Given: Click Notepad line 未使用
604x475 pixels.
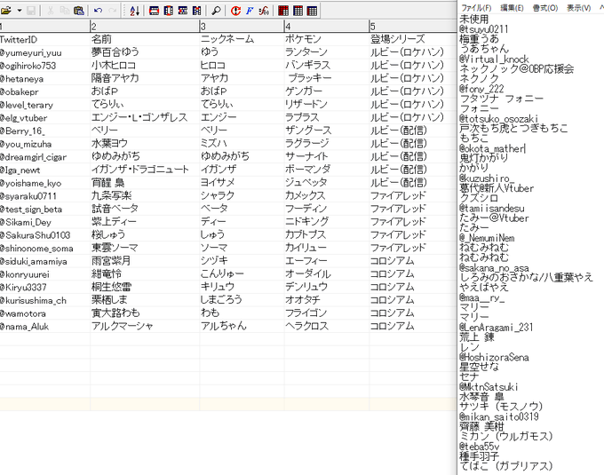Looking at the screenshot, I should [474, 20].
